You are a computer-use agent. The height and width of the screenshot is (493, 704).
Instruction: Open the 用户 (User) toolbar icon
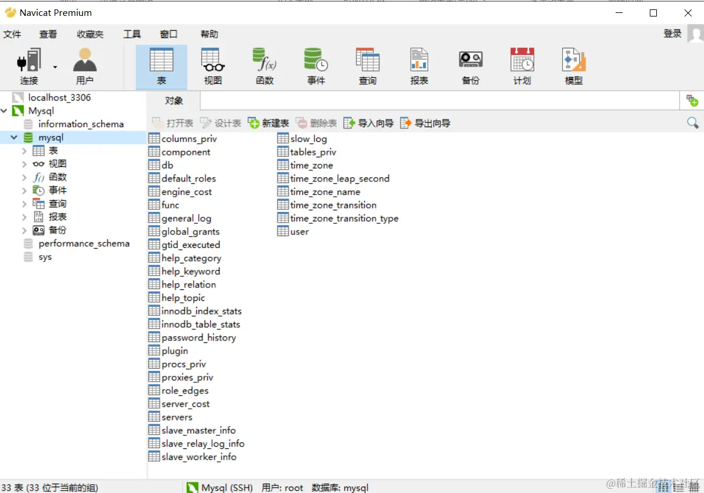tap(85, 66)
